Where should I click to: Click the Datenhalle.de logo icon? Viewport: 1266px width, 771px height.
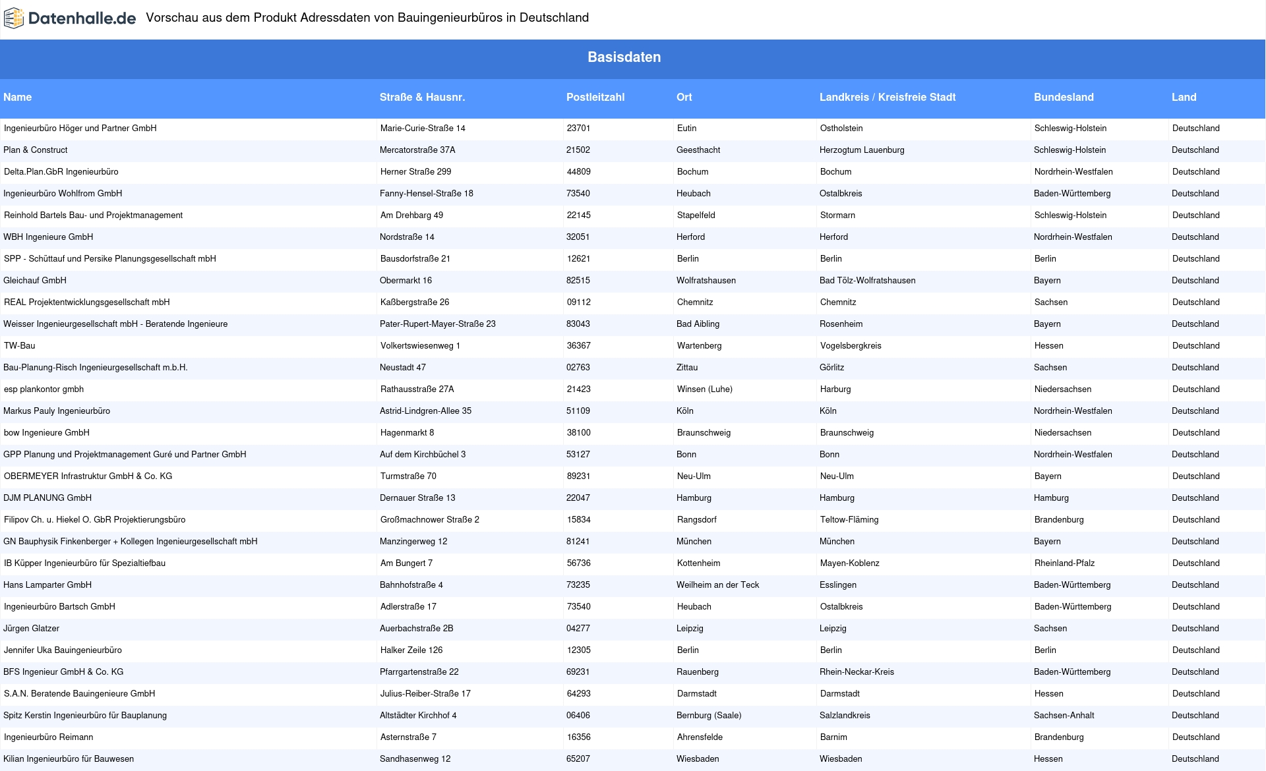[14, 18]
